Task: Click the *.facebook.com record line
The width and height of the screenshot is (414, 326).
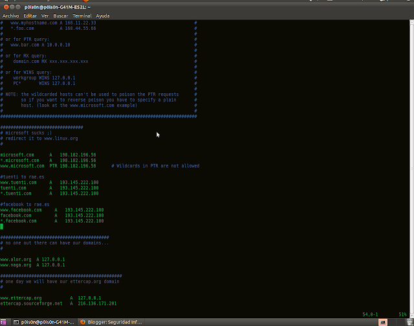Action: pos(52,221)
